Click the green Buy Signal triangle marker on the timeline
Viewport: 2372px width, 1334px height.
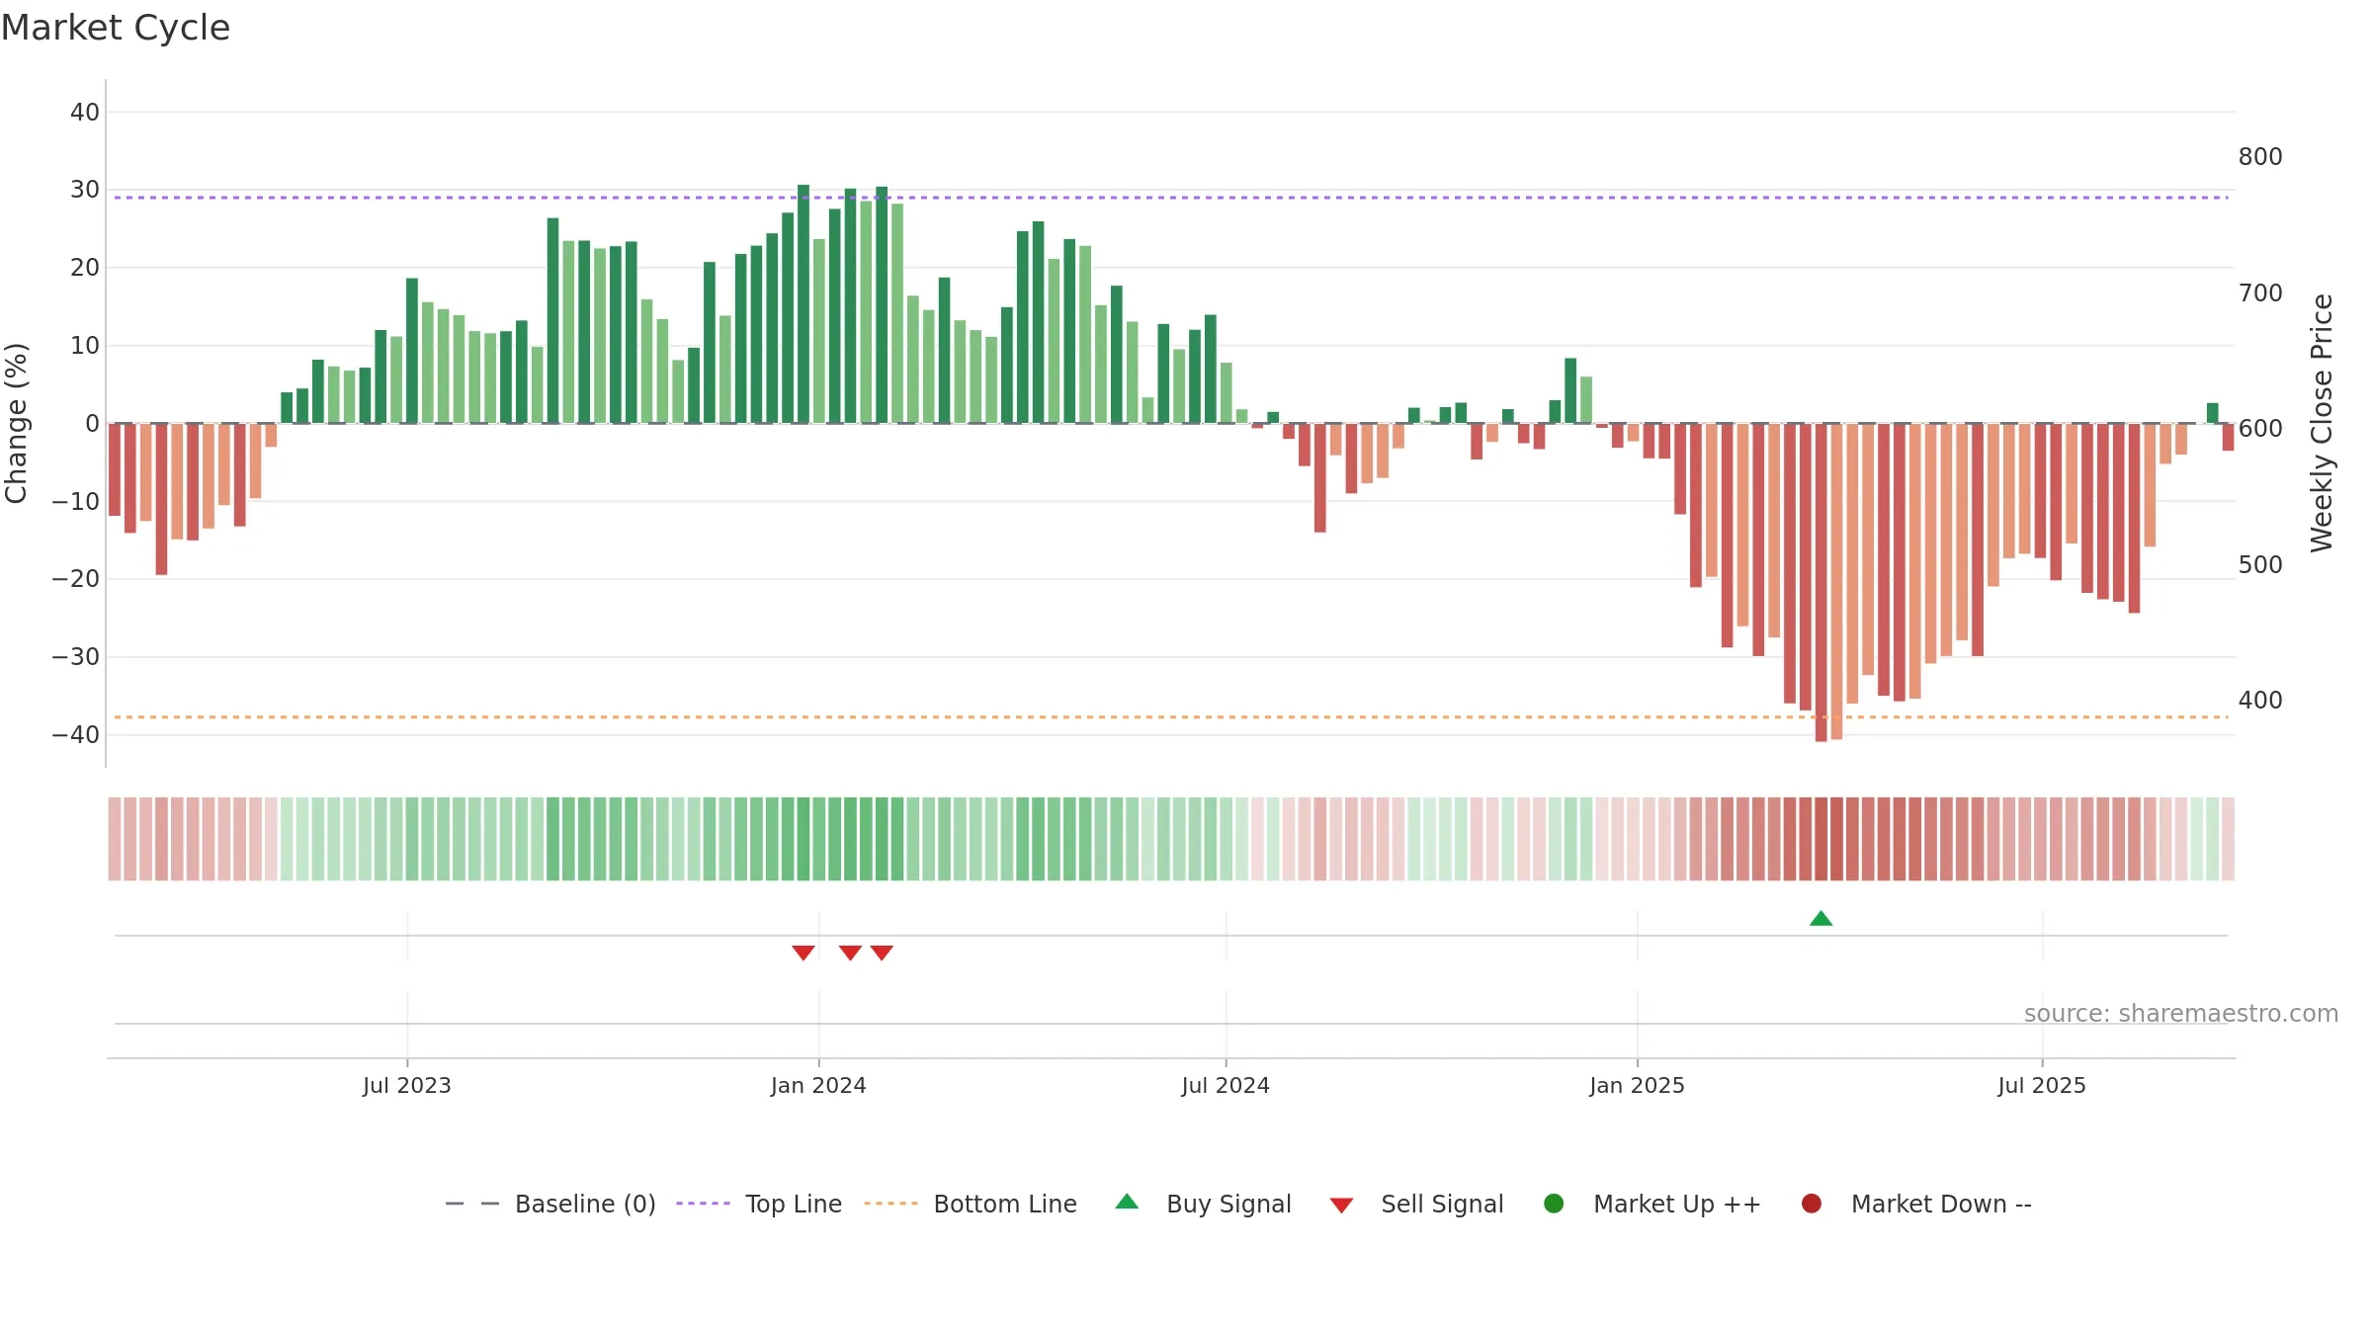pyautogui.click(x=1821, y=919)
